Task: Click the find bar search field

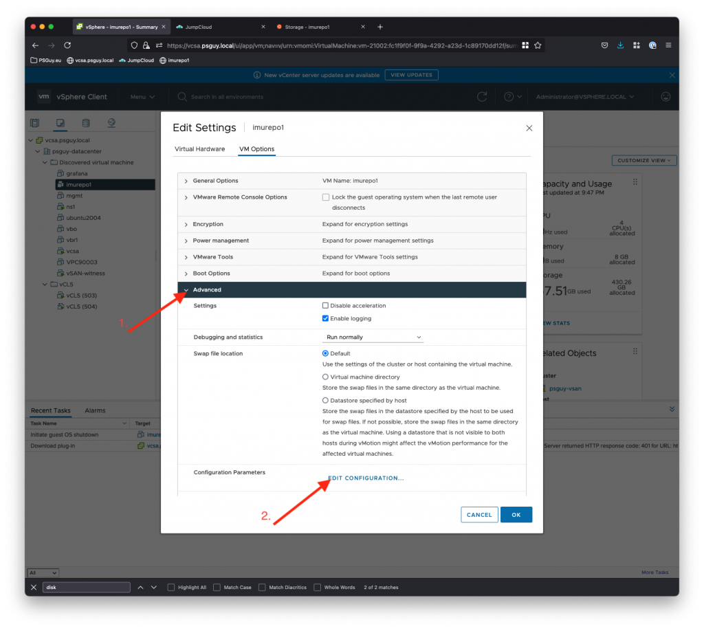Action: [86, 587]
